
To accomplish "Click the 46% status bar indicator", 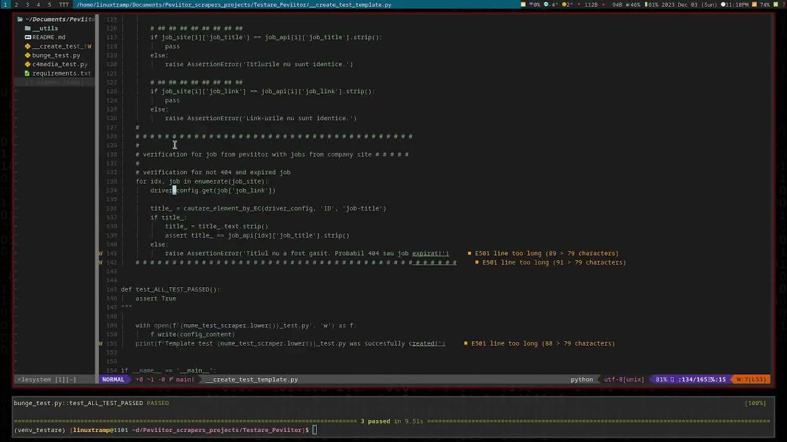I will tap(633, 4).
